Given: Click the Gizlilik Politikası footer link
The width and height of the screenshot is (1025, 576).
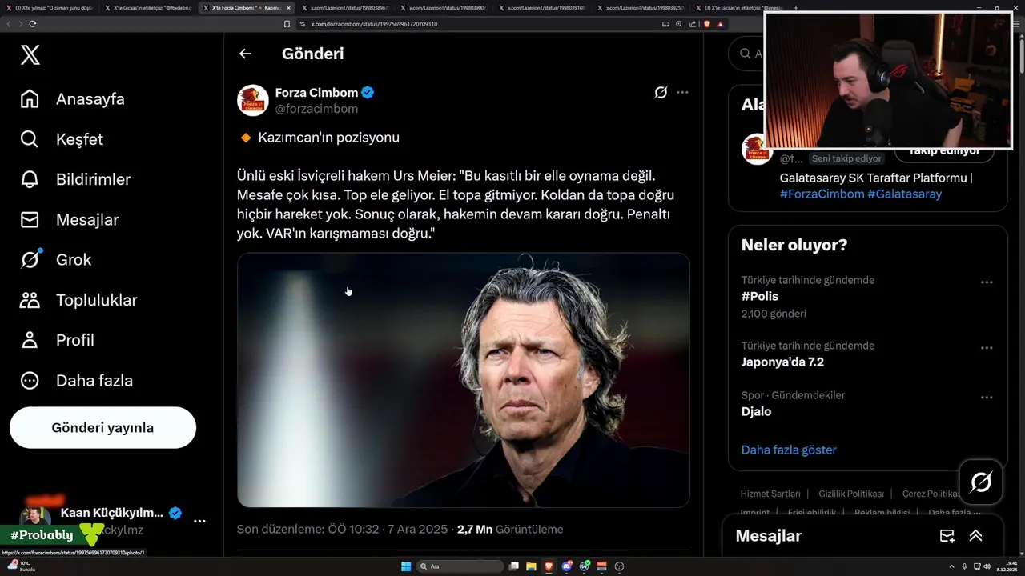Looking at the screenshot, I should pos(851,494).
